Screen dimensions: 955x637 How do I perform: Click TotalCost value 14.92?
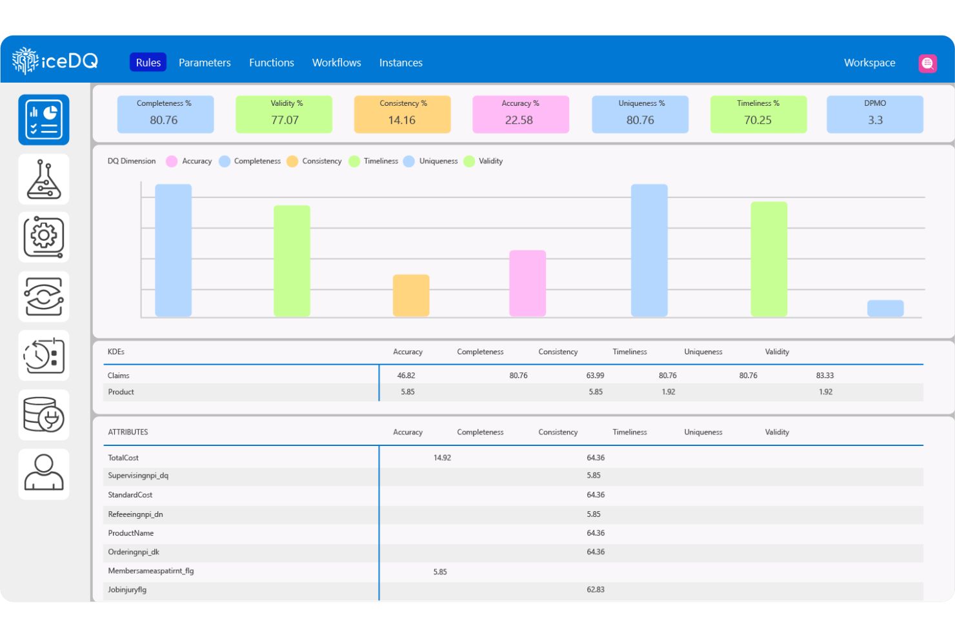(x=442, y=458)
